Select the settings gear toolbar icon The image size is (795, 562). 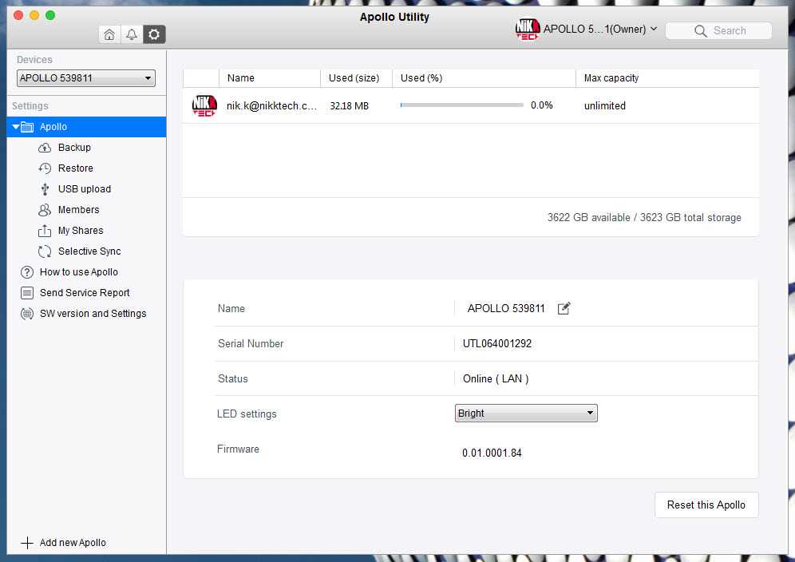coord(154,34)
